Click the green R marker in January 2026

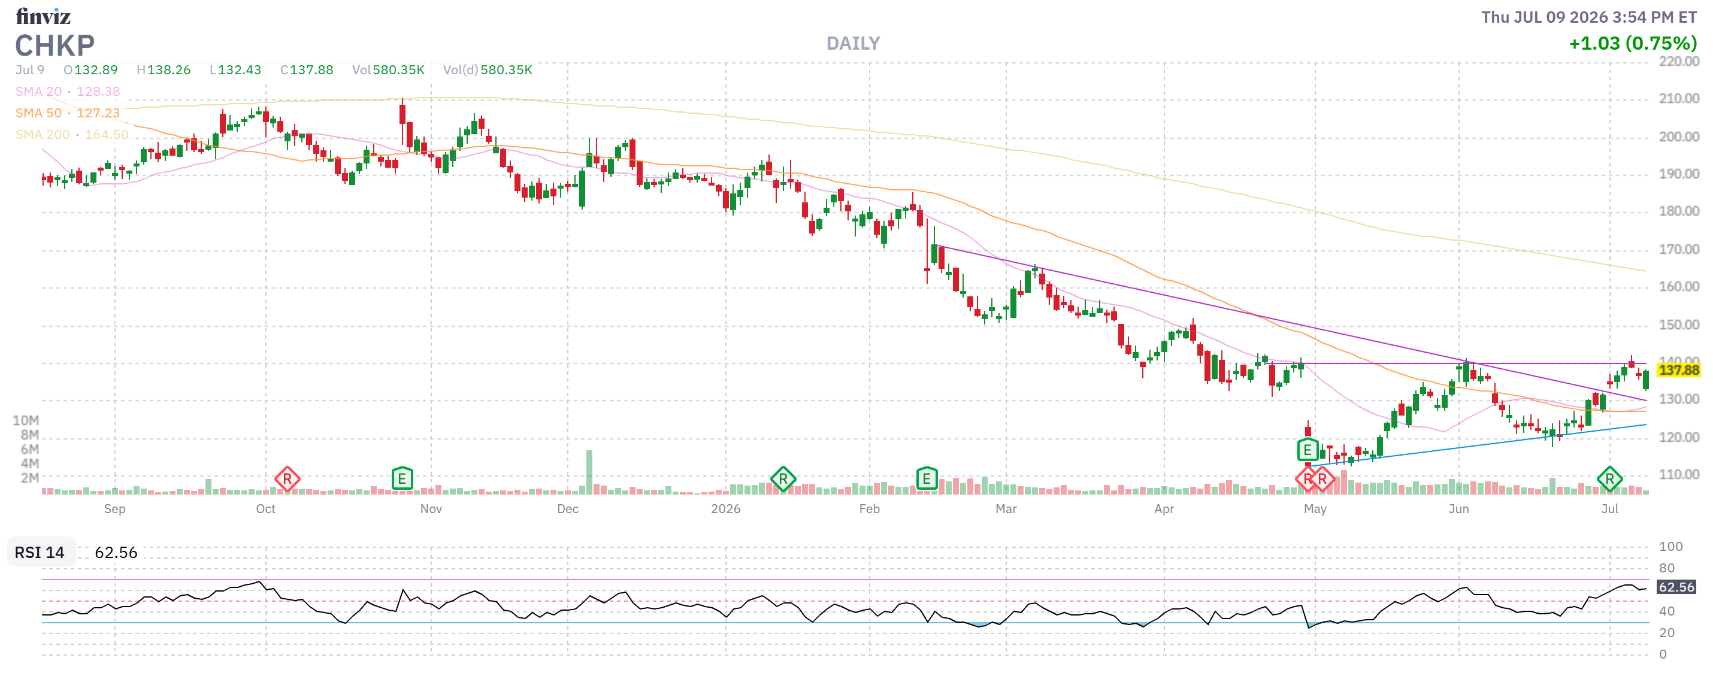click(783, 478)
